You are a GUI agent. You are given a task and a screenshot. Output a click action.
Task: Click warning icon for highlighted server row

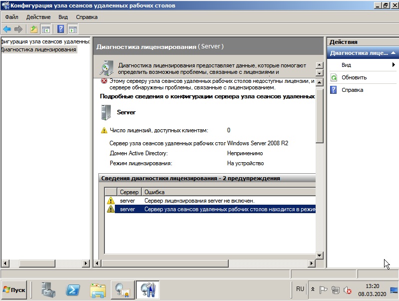[111, 209]
